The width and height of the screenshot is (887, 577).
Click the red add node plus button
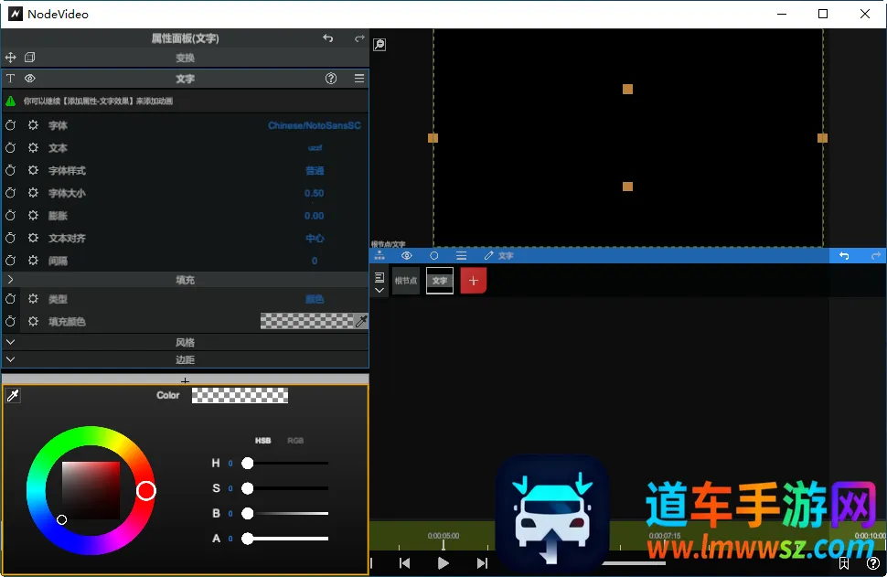(x=473, y=281)
